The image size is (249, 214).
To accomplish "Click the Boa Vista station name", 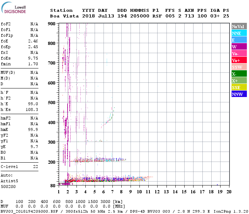I will (64, 16).
